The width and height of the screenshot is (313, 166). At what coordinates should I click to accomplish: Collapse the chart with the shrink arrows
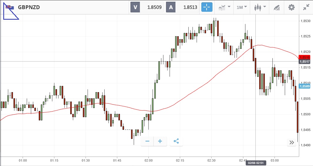[306, 7]
